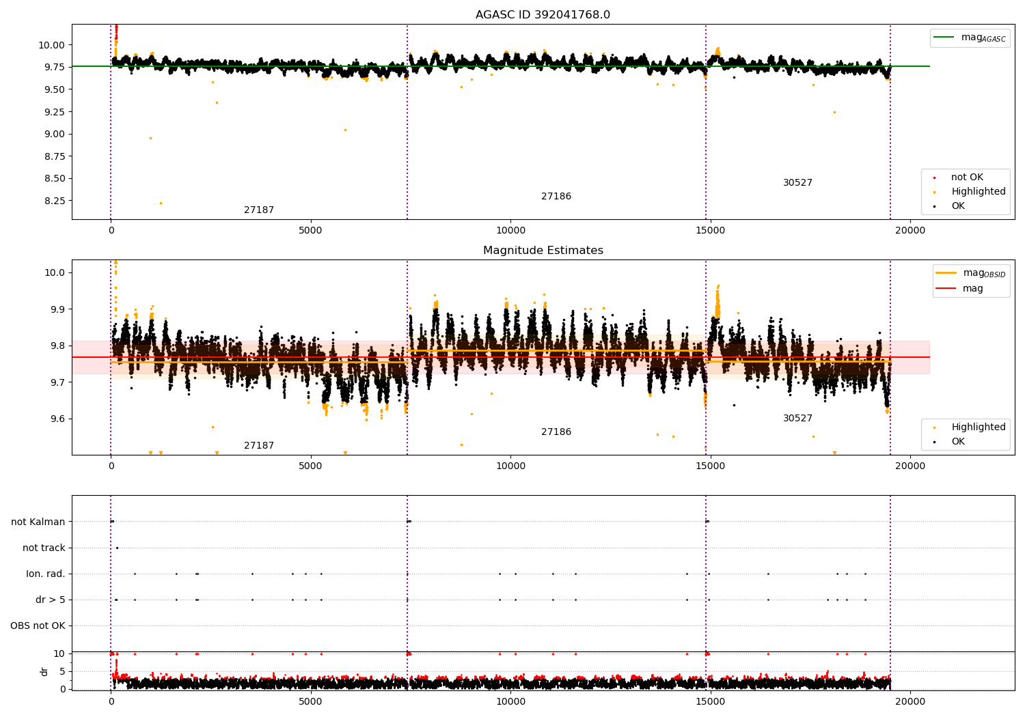Click the plot title AGASC ID 392041768.0
This screenshot has width=1025, height=717.
click(x=543, y=14)
